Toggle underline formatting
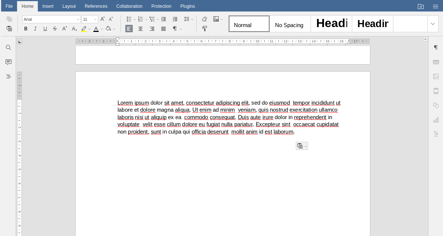The height and width of the screenshot is (236, 443). [x=45, y=29]
